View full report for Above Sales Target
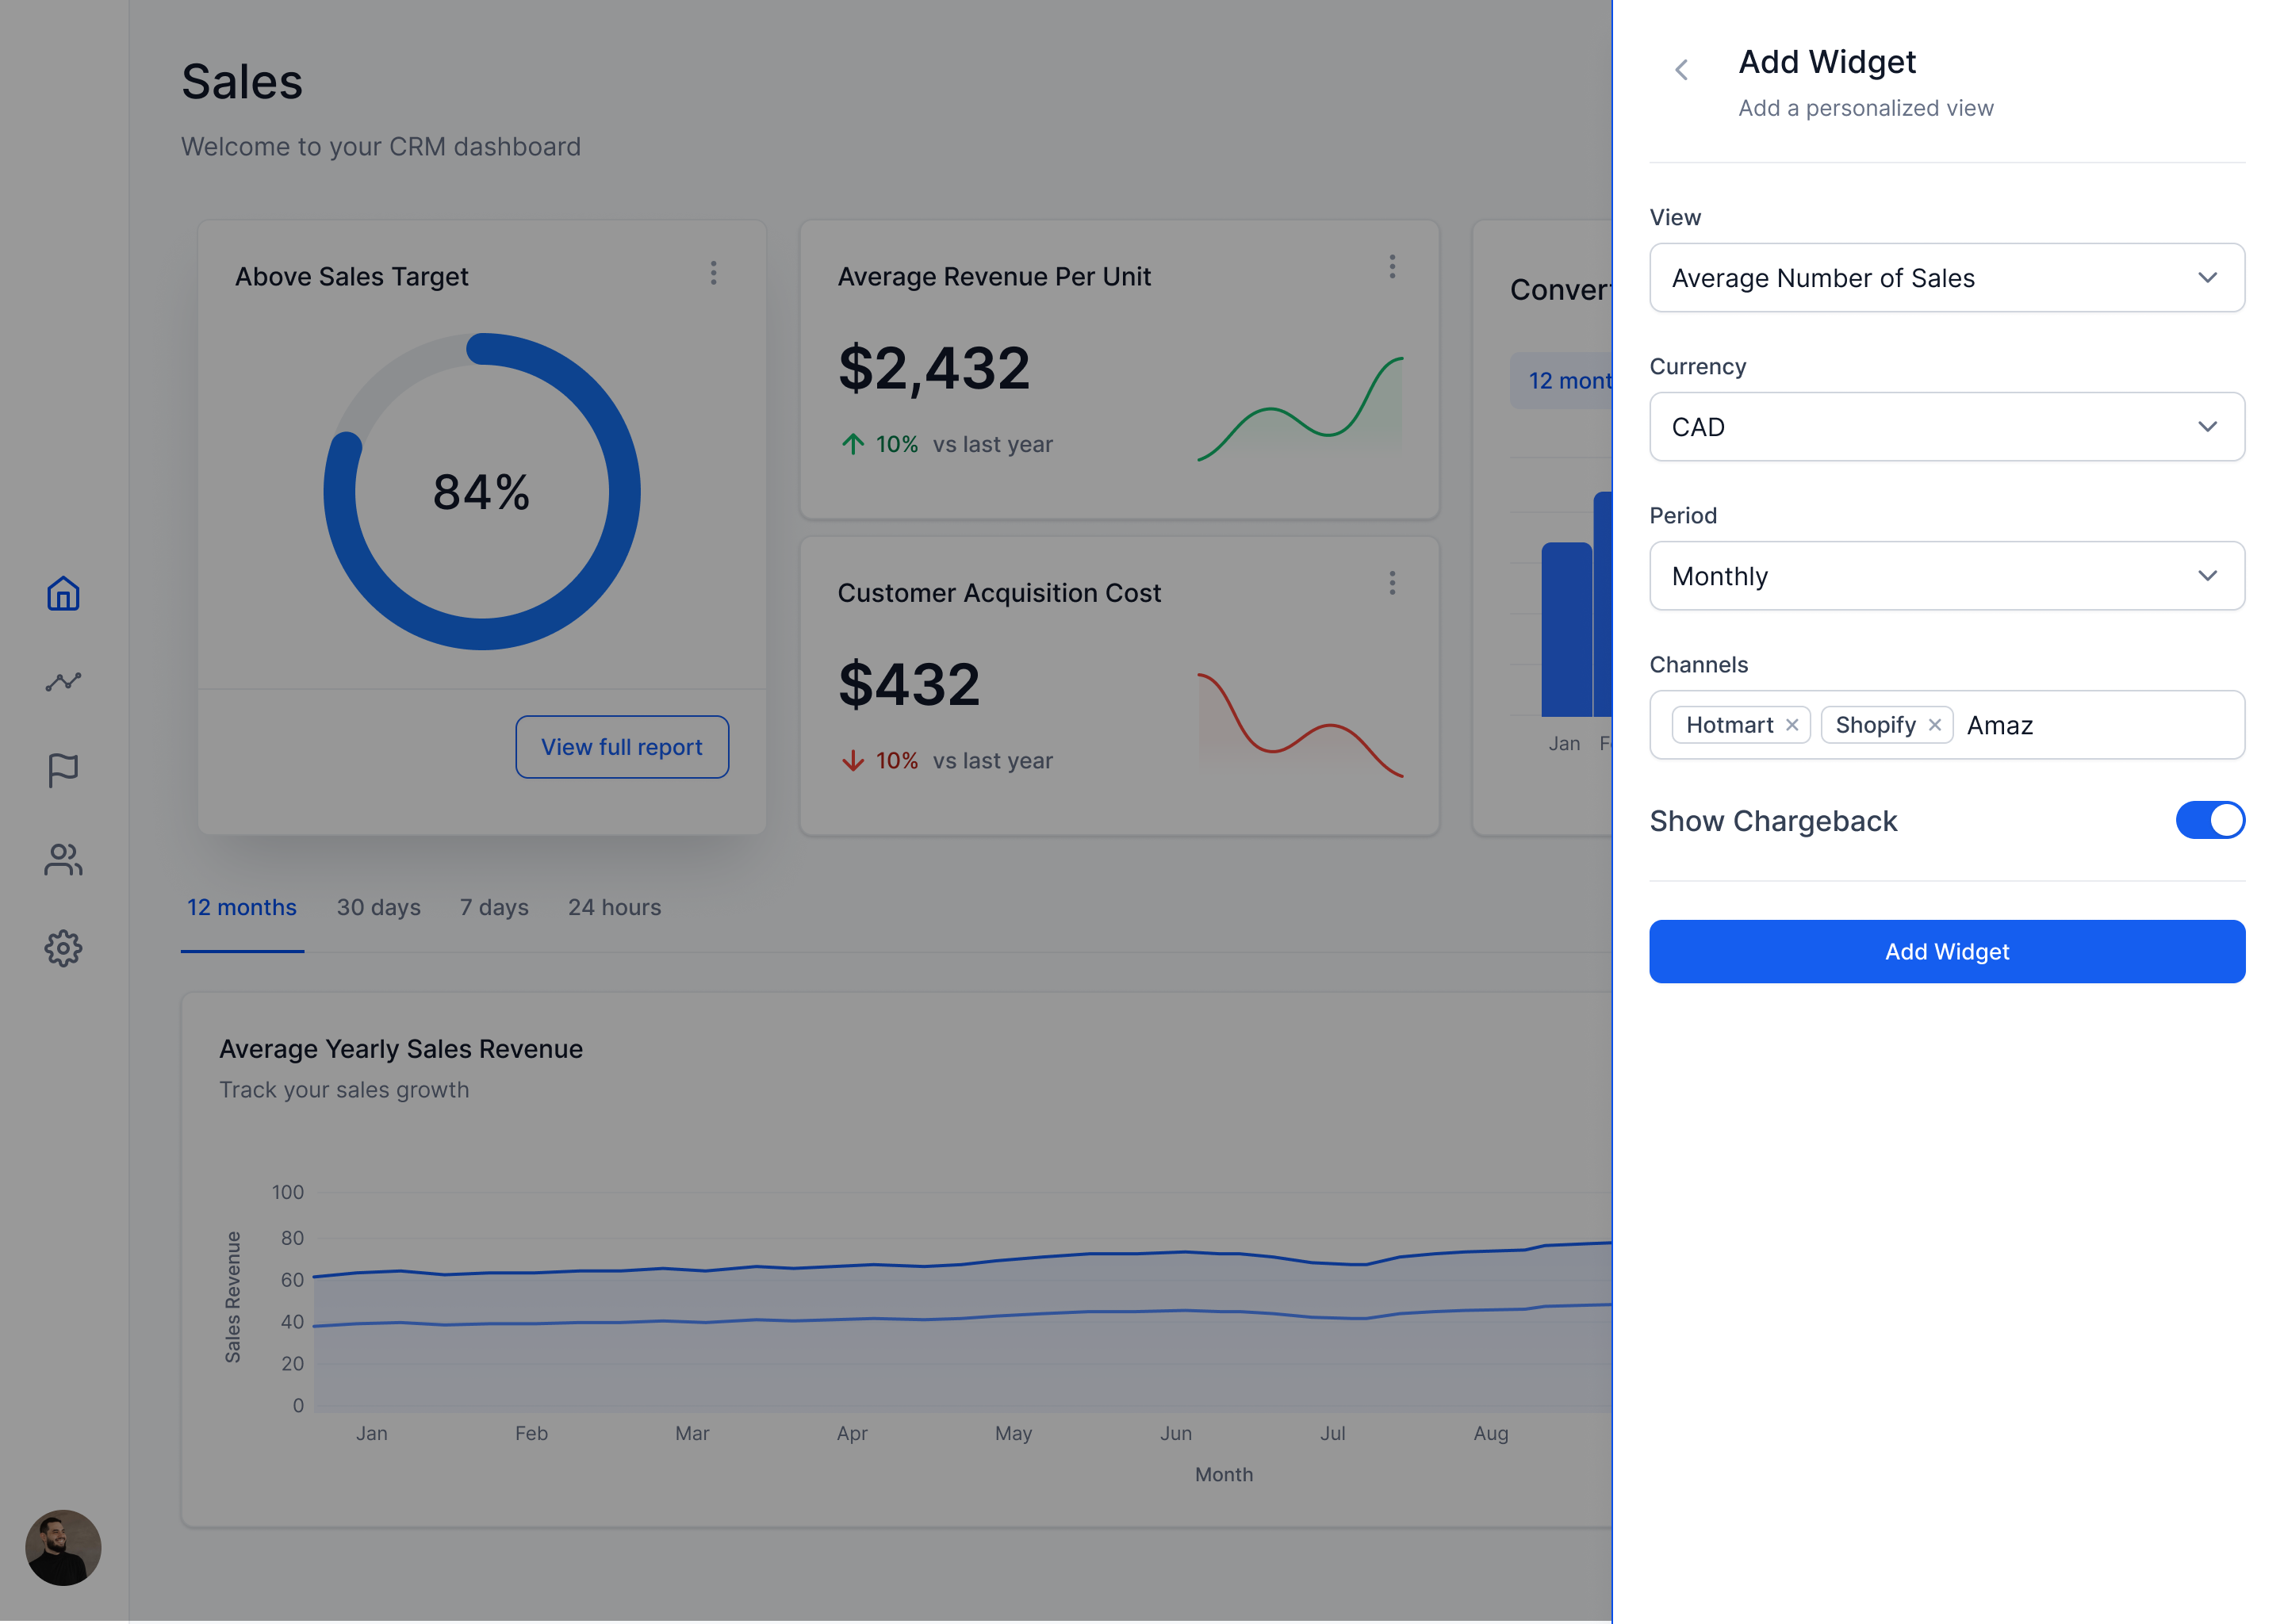This screenshot has width=2284, height=1624. click(x=622, y=746)
